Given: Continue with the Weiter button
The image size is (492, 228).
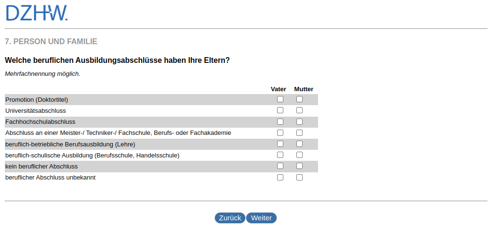Looking at the screenshot, I should [261, 218].
